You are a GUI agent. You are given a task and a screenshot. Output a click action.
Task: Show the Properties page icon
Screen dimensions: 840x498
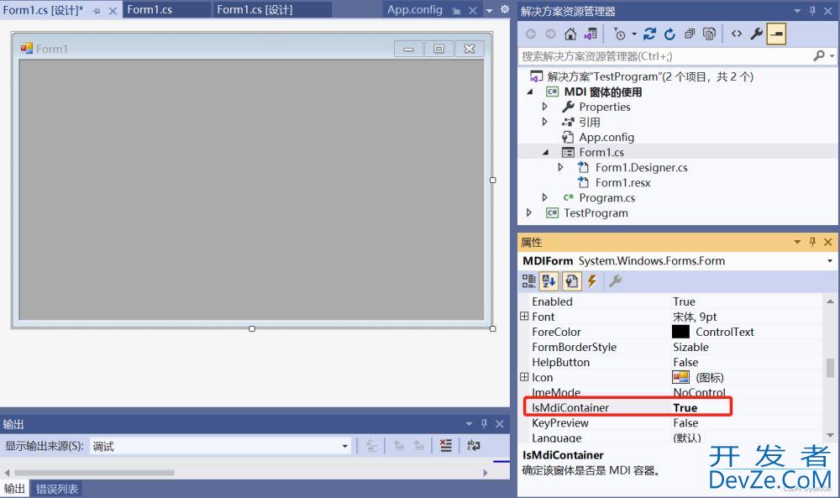(571, 281)
